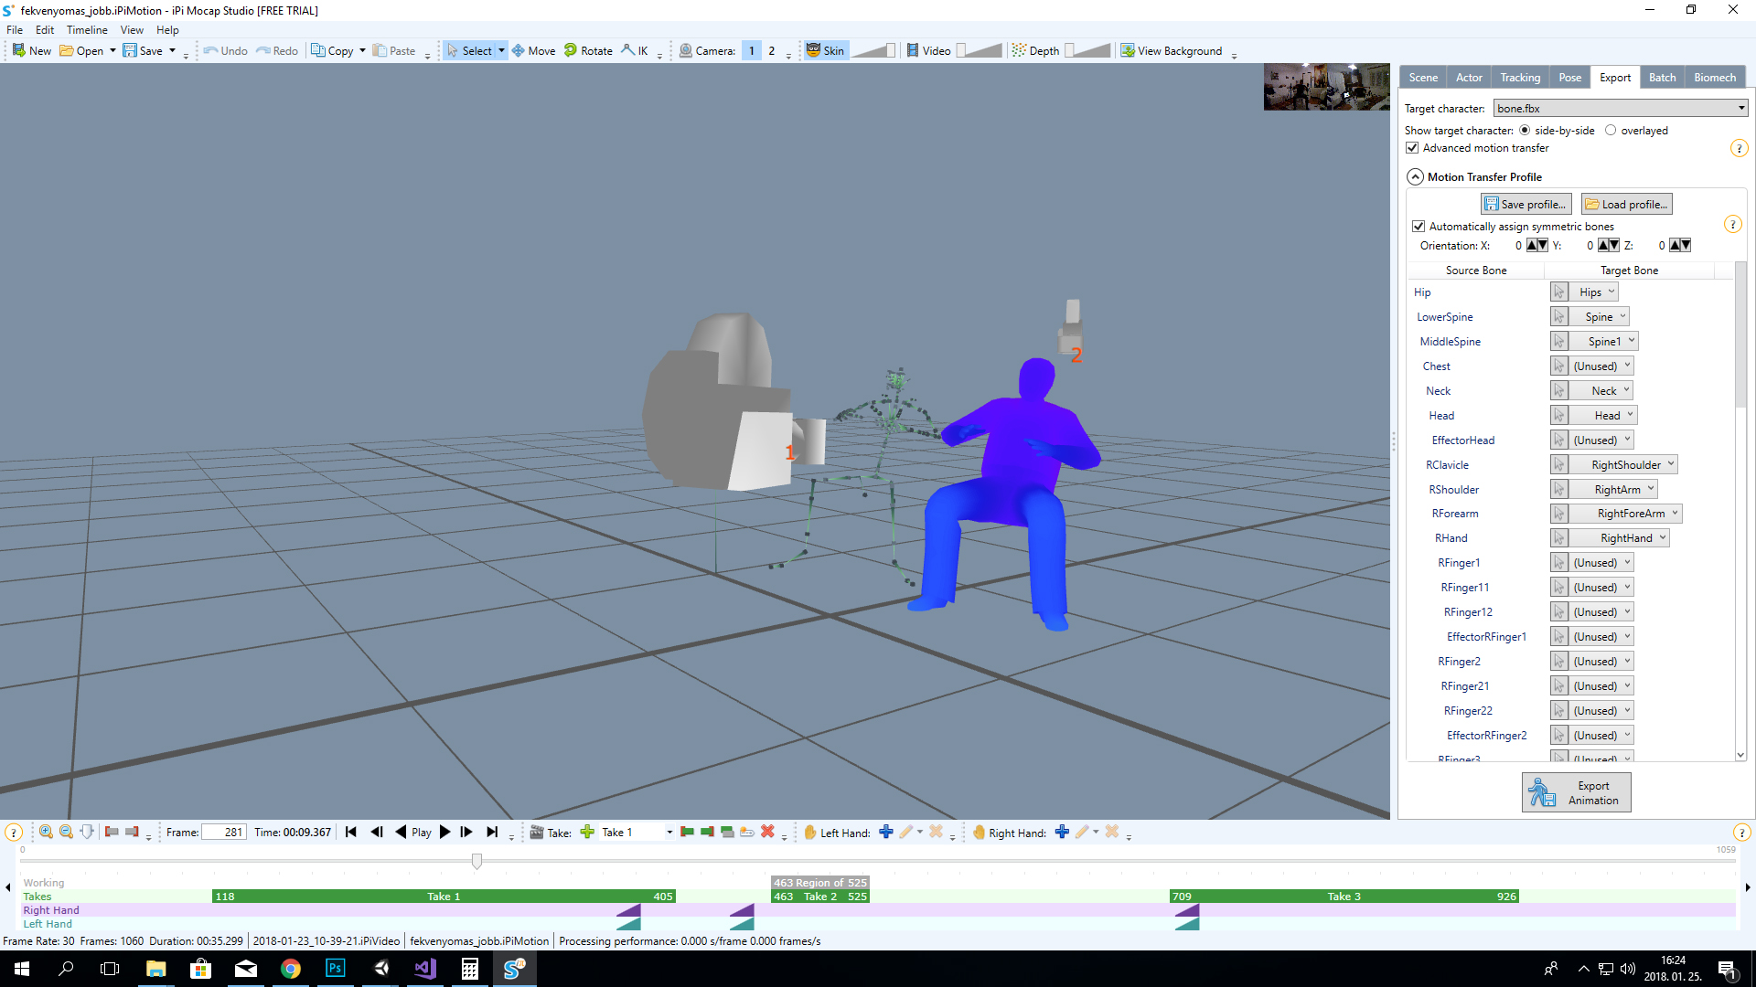Jump to the first frame

coord(351,832)
